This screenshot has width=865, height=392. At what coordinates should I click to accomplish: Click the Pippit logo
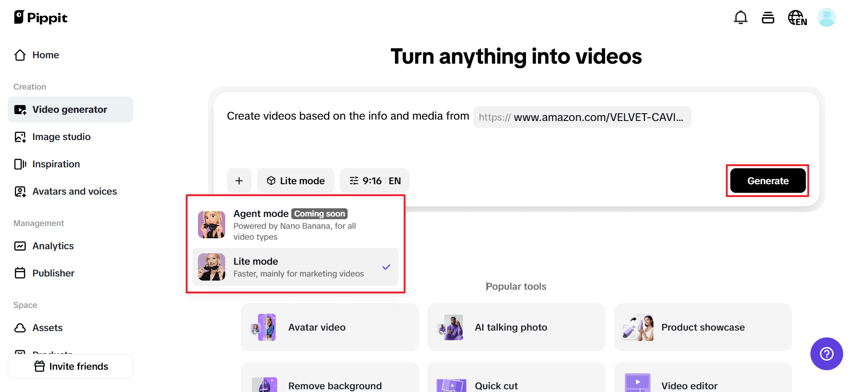click(41, 18)
